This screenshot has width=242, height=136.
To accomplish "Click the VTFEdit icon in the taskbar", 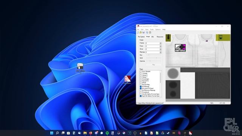I will click(x=191, y=133).
